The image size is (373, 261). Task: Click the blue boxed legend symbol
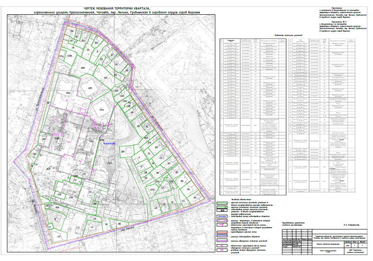coord(221,216)
